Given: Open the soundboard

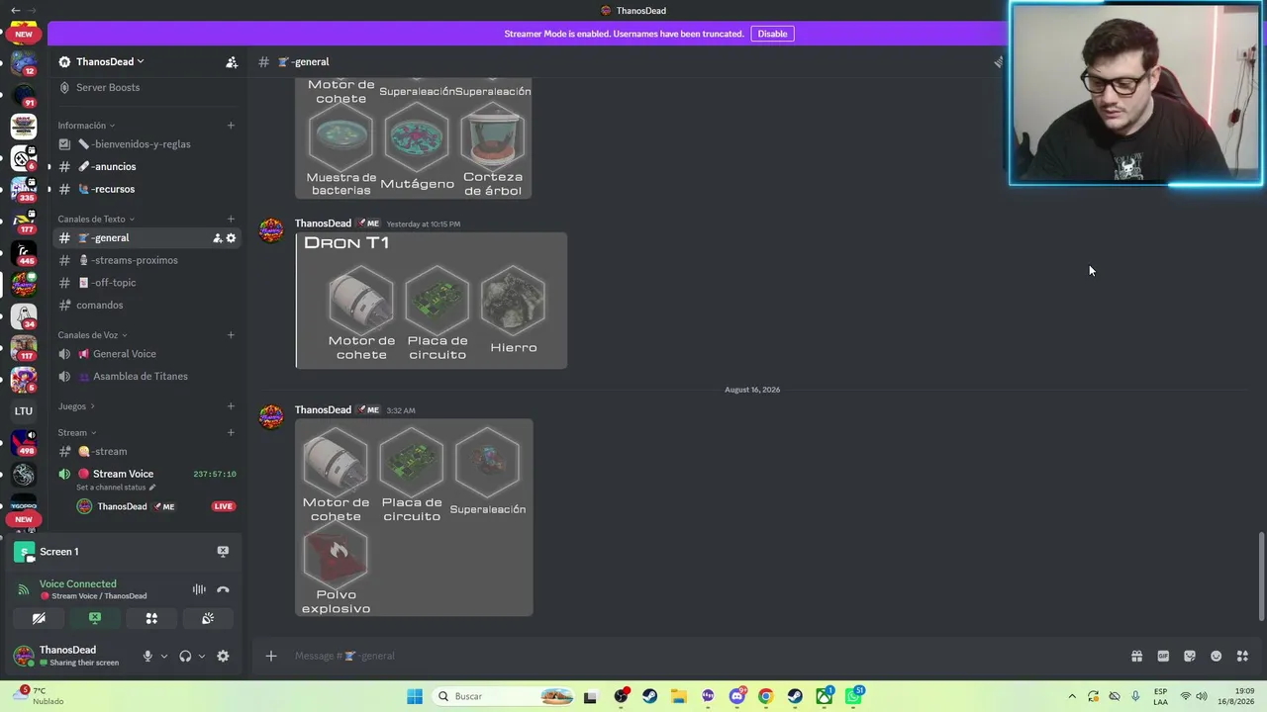Looking at the screenshot, I should pyautogui.click(x=208, y=618).
